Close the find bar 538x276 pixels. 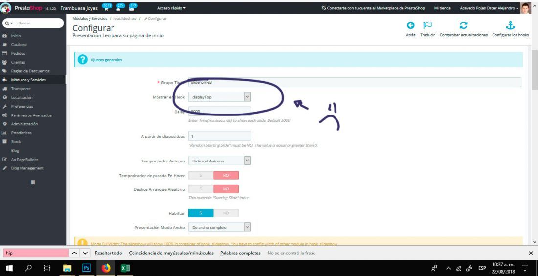click(531, 253)
